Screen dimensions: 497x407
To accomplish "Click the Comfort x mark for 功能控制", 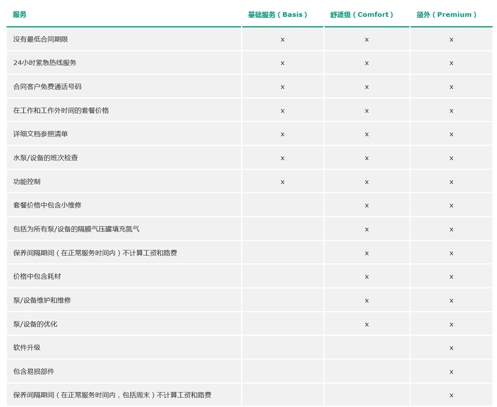I will point(367,182).
